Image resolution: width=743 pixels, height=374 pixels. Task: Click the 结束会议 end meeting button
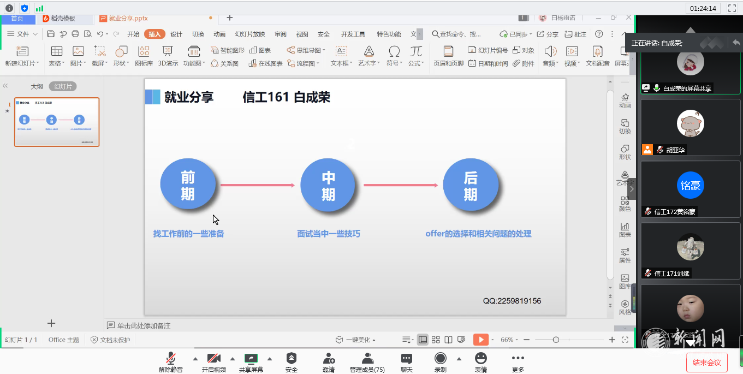pos(706,363)
